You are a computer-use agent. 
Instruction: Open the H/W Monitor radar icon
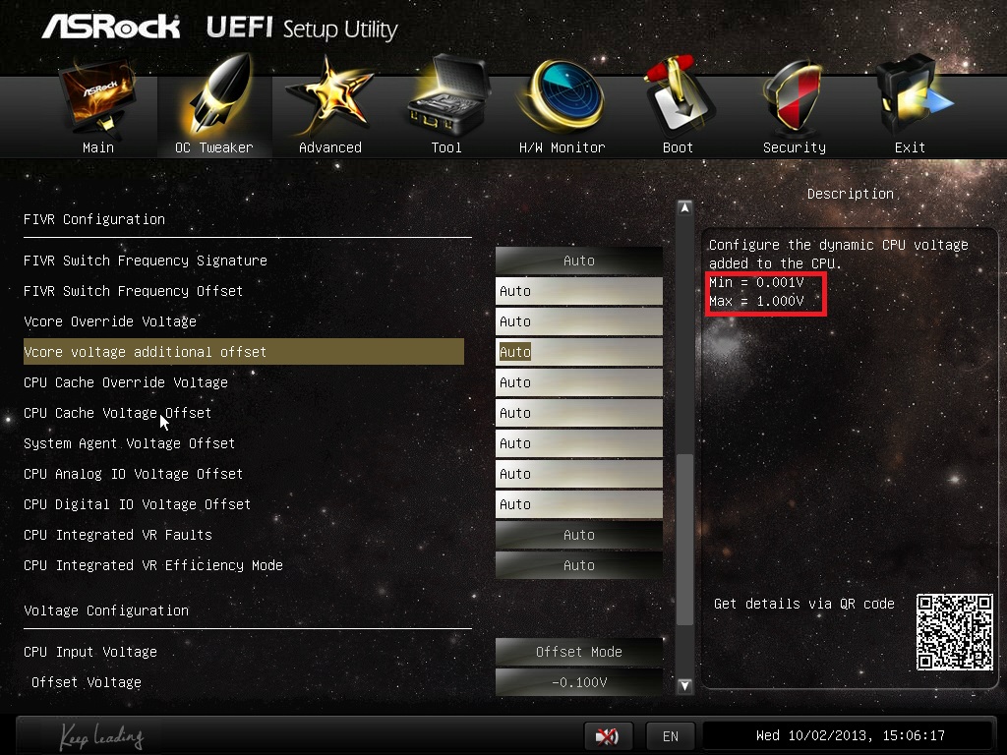point(562,96)
